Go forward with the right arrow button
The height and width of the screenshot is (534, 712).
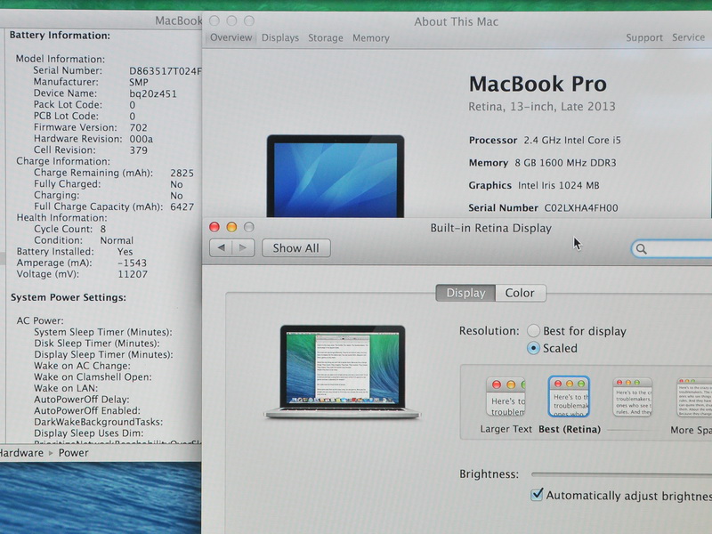click(243, 248)
